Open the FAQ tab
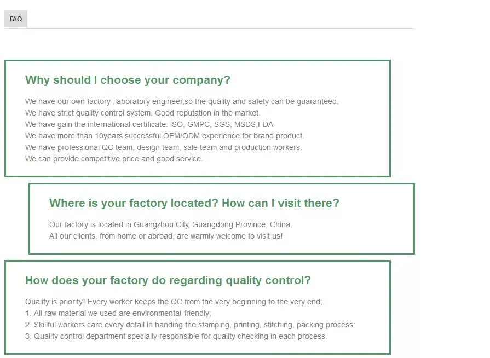Screen dimensions: 490x358 click(16, 19)
